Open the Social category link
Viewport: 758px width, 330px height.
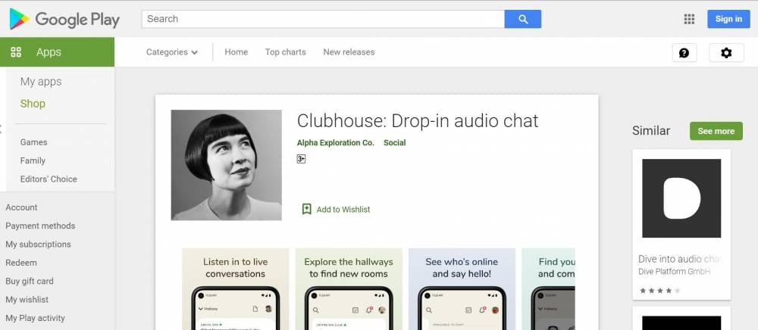[x=394, y=143]
